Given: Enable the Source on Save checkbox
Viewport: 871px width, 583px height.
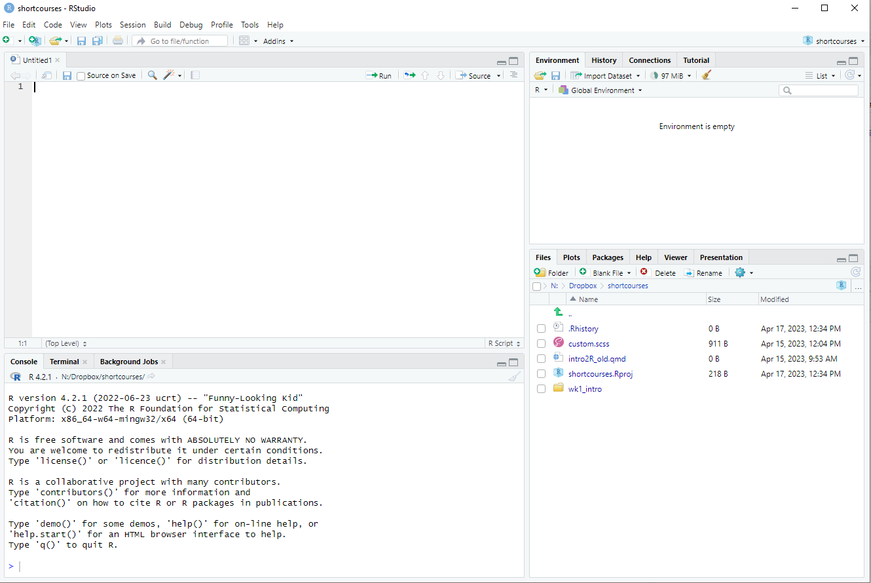Looking at the screenshot, I should coord(81,76).
